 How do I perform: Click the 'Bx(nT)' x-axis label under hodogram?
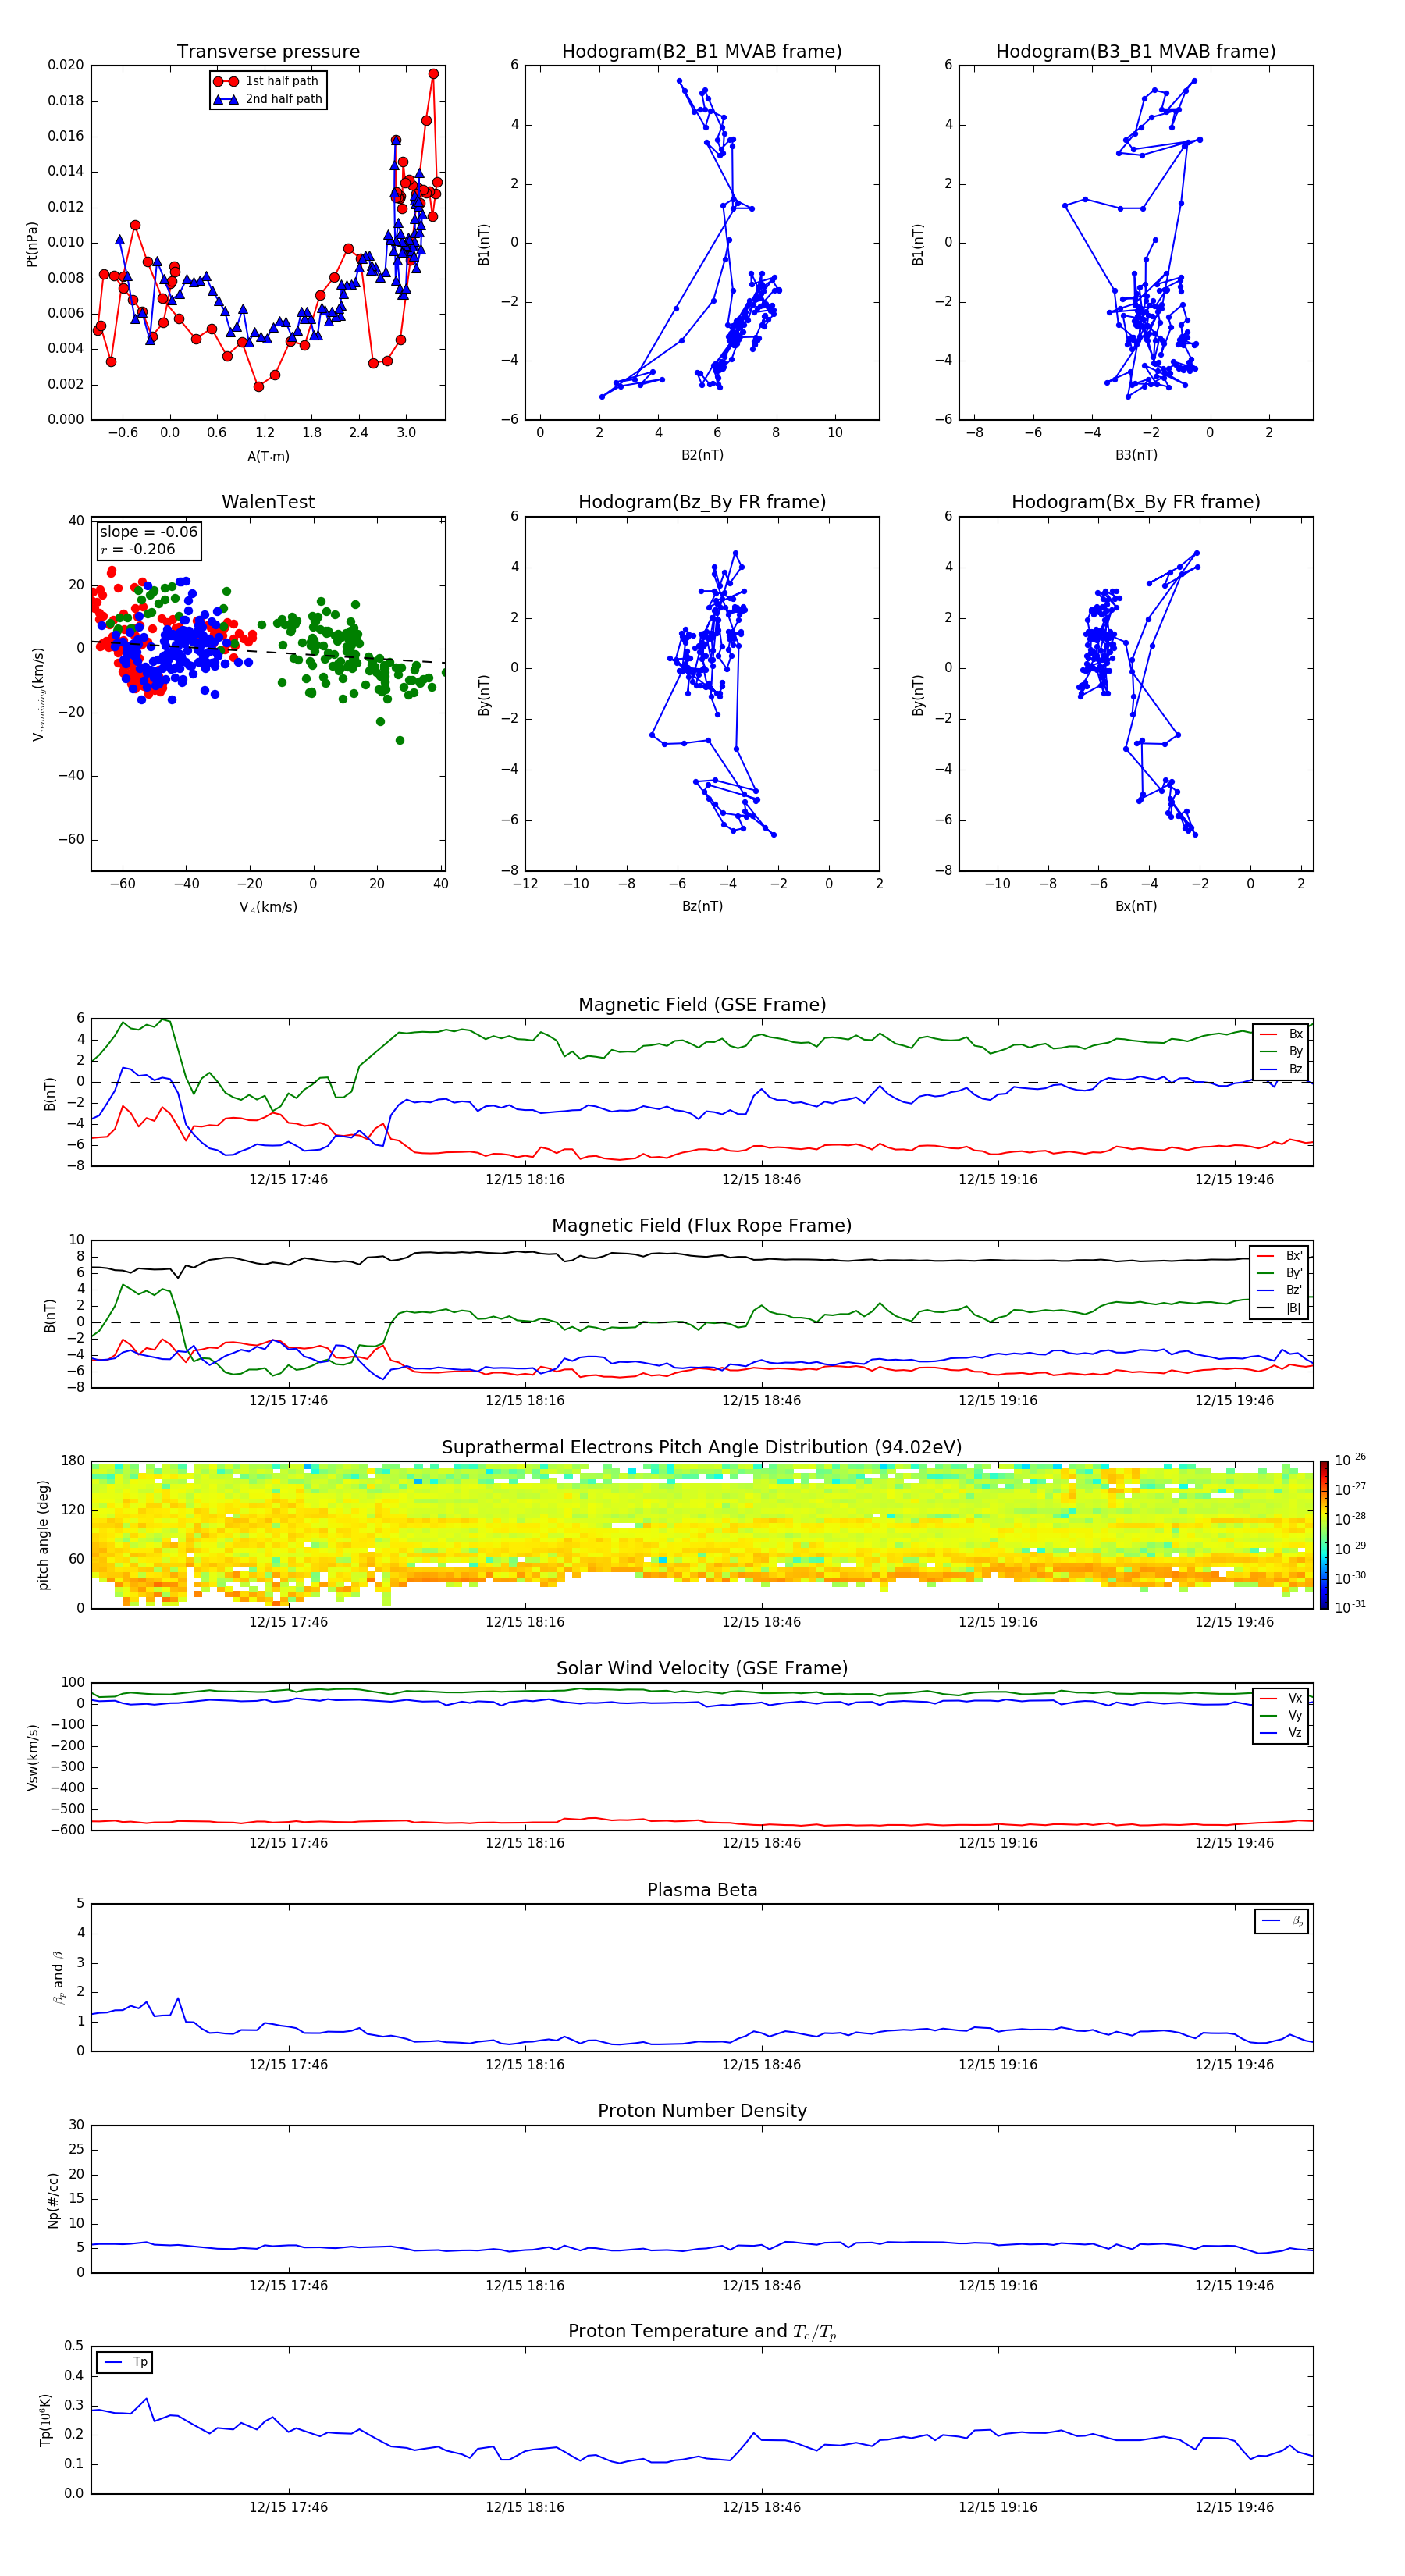pyautogui.click(x=1136, y=906)
